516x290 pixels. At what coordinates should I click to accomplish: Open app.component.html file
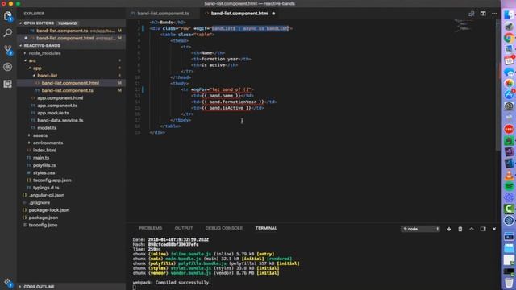click(72, 98)
